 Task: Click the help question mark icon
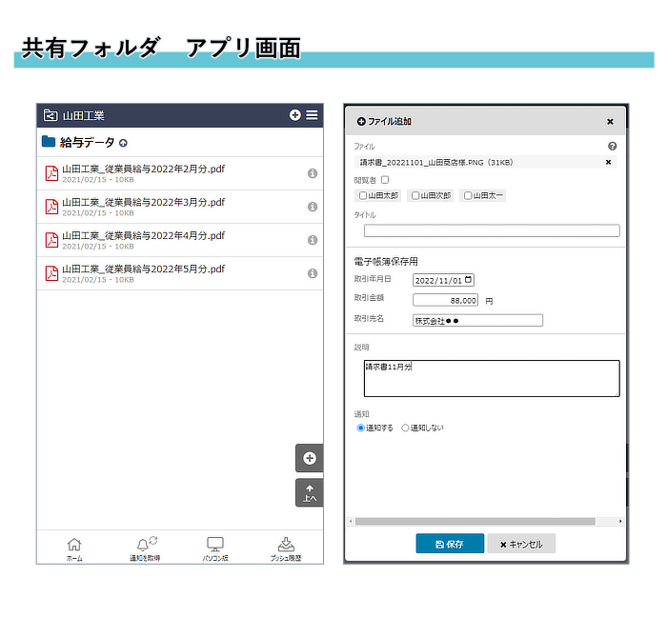click(612, 147)
